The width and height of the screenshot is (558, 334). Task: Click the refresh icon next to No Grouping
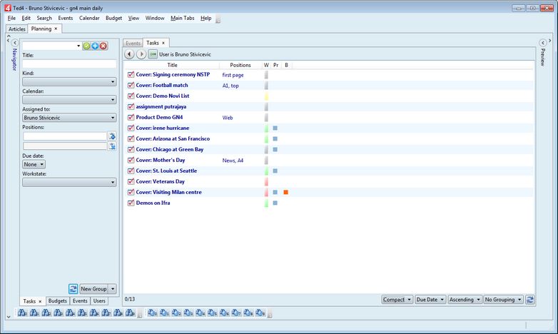point(530,300)
